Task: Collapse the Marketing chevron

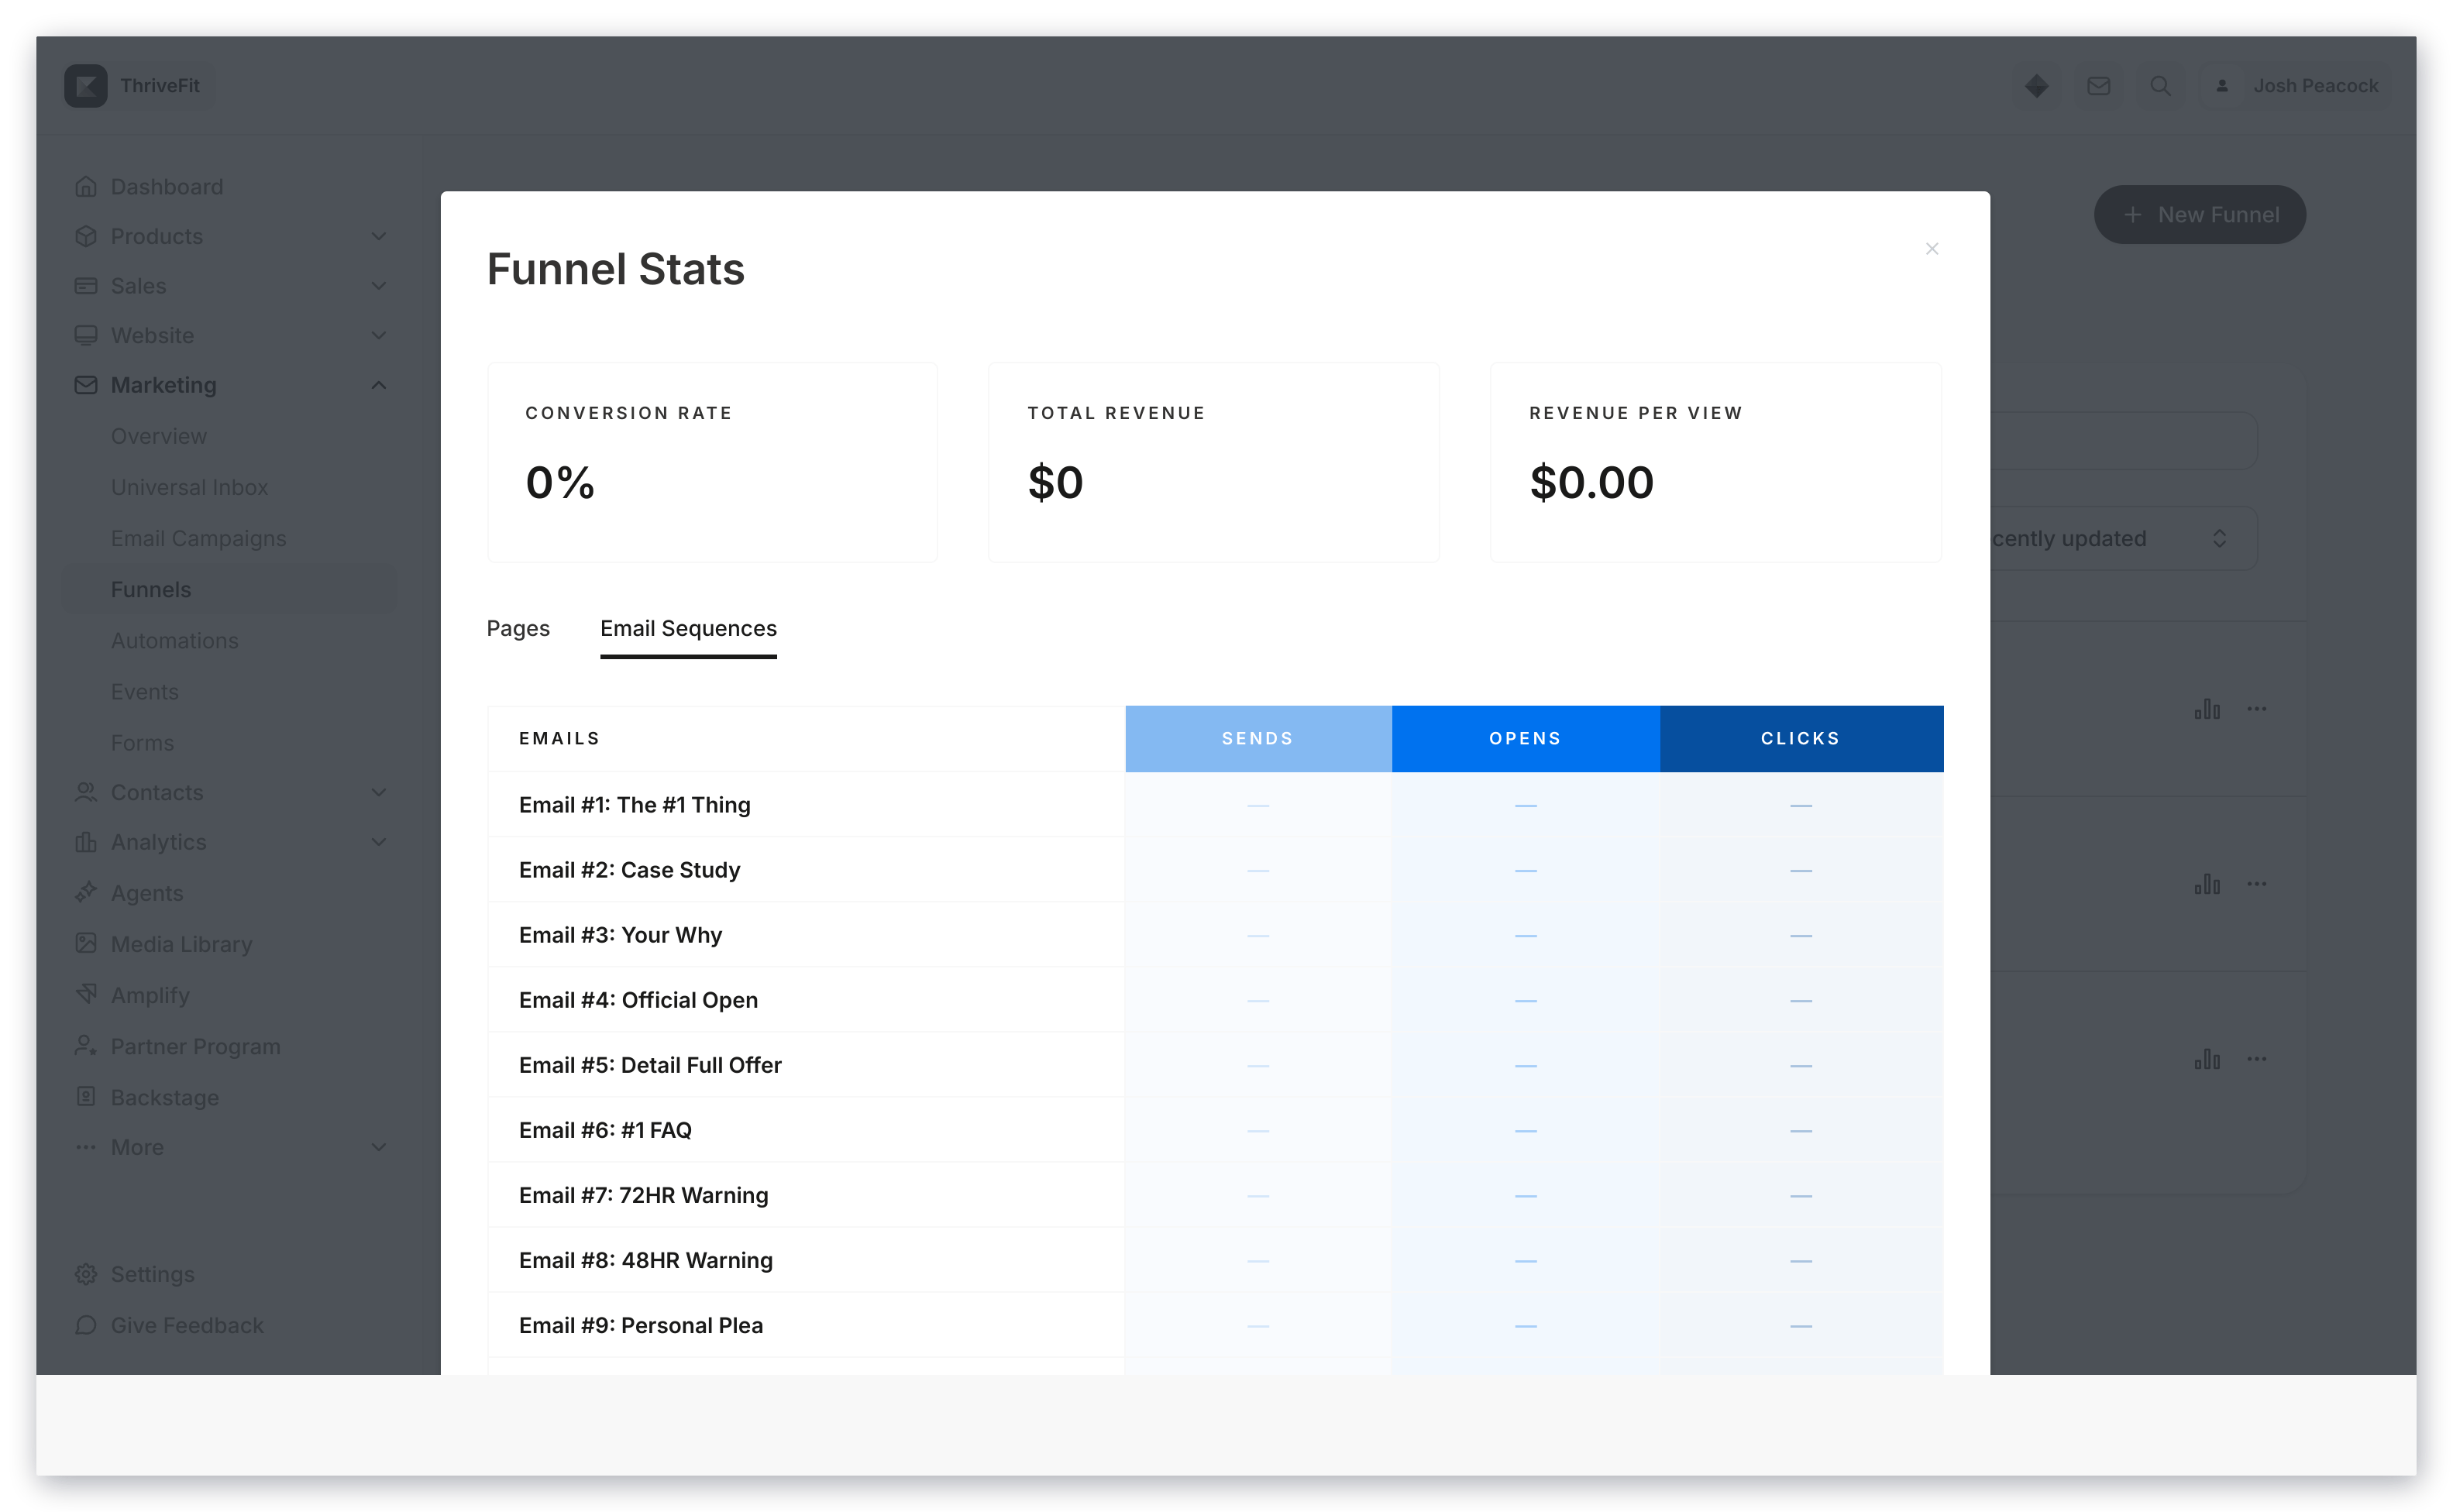Action: pos(378,385)
